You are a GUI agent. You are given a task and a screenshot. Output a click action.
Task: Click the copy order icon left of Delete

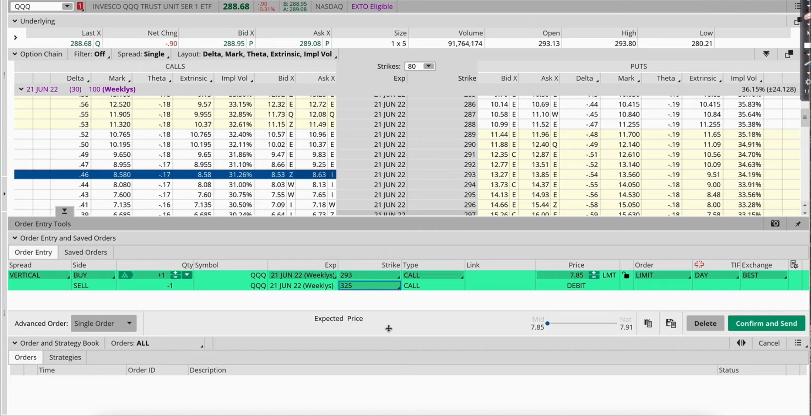click(648, 323)
